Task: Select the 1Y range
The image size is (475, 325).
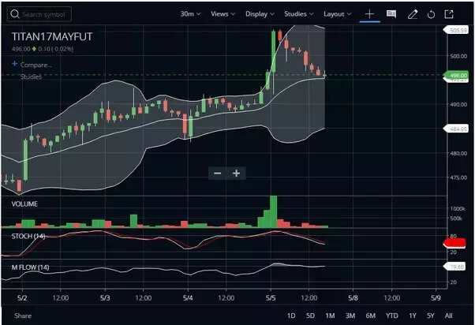Action: tap(413, 316)
